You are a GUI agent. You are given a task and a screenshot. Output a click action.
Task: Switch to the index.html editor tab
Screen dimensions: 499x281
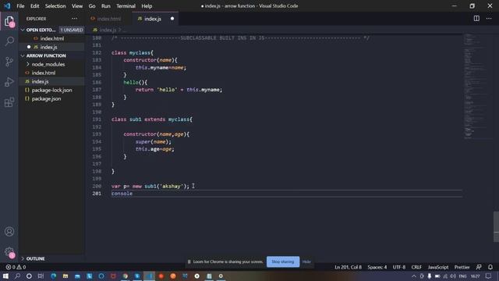coord(108,19)
